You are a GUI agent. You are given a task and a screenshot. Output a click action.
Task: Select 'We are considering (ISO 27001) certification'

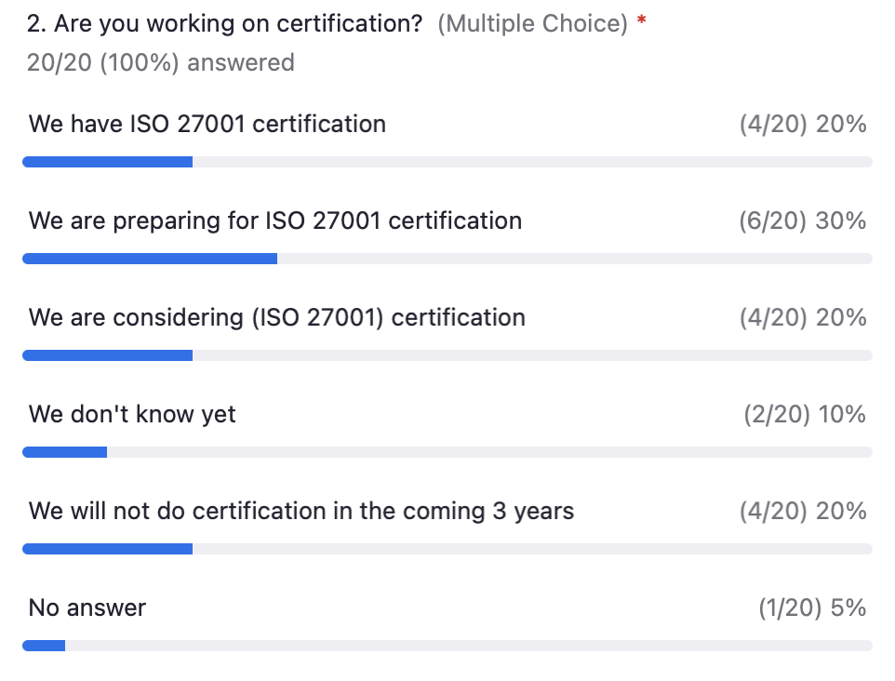277,317
